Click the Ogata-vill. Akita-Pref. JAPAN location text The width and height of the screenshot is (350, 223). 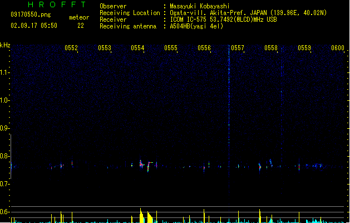point(248,13)
